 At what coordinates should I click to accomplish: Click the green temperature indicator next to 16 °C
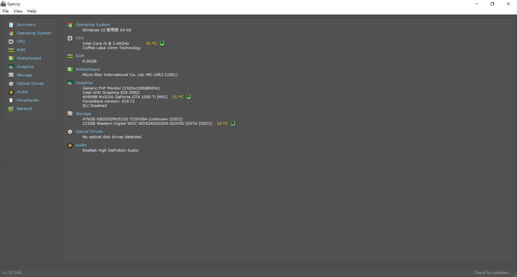[233, 123]
